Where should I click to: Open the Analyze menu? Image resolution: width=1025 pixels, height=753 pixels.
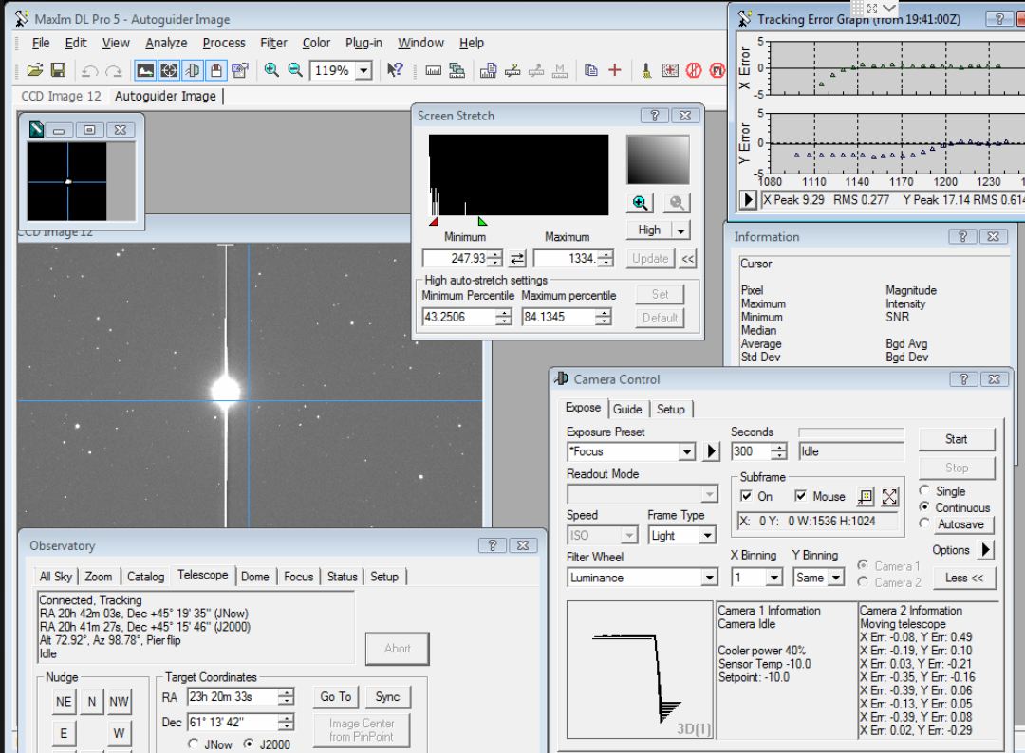165,43
